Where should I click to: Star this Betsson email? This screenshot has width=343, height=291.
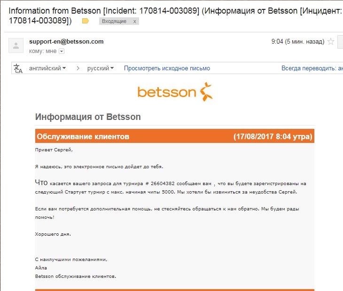[x=331, y=41]
